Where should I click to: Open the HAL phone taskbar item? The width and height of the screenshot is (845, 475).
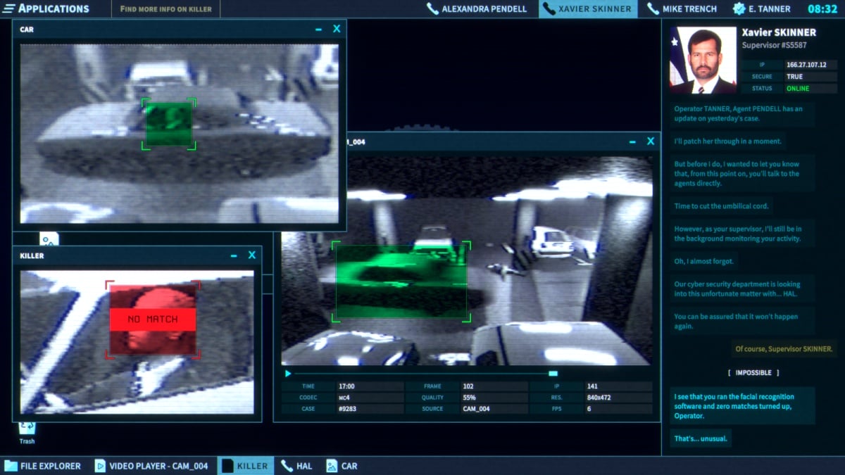(x=296, y=466)
